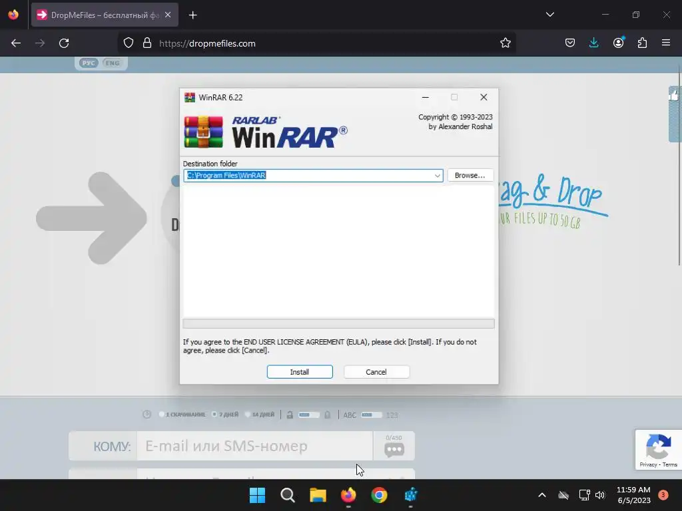Open the message speech bubble icon
The image size is (682, 511).
point(394,450)
